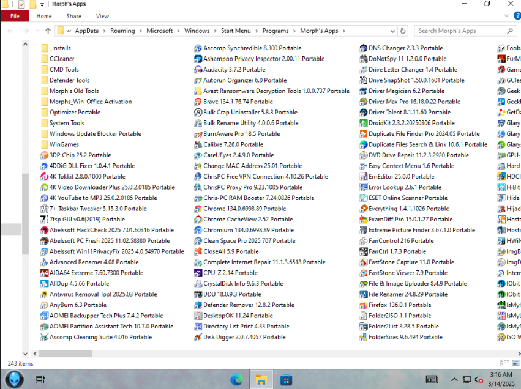The image size is (521, 389).
Task: Select the CrystalDisk Info 9.6.3 icon
Action: click(x=198, y=284)
